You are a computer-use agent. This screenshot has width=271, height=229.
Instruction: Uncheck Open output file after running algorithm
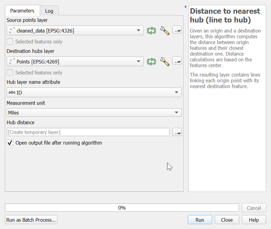[10, 143]
